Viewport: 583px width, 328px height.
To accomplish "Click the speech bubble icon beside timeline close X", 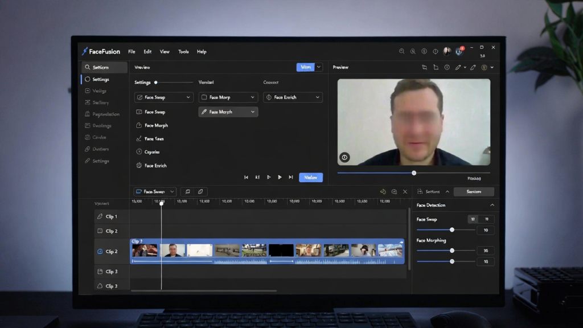I will 394,191.
